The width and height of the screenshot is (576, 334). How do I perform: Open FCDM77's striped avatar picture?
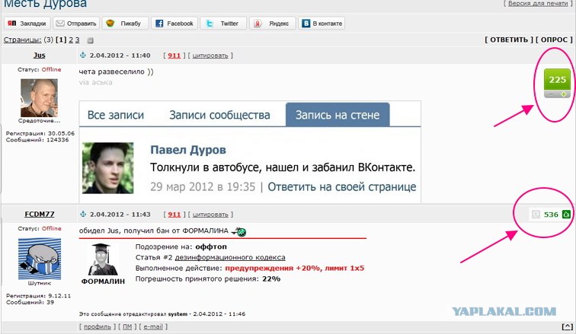[40, 259]
